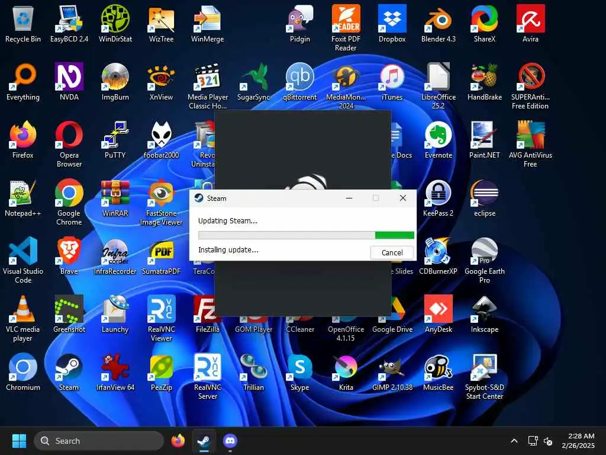Select the Evernote shortcut
Viewport: 606px width, 455px height.
439,139
